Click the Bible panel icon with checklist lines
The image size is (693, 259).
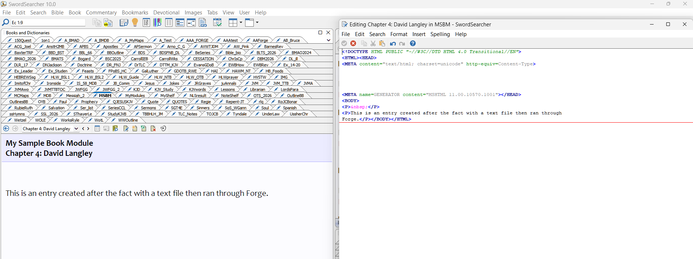click(x=146, y=23)
